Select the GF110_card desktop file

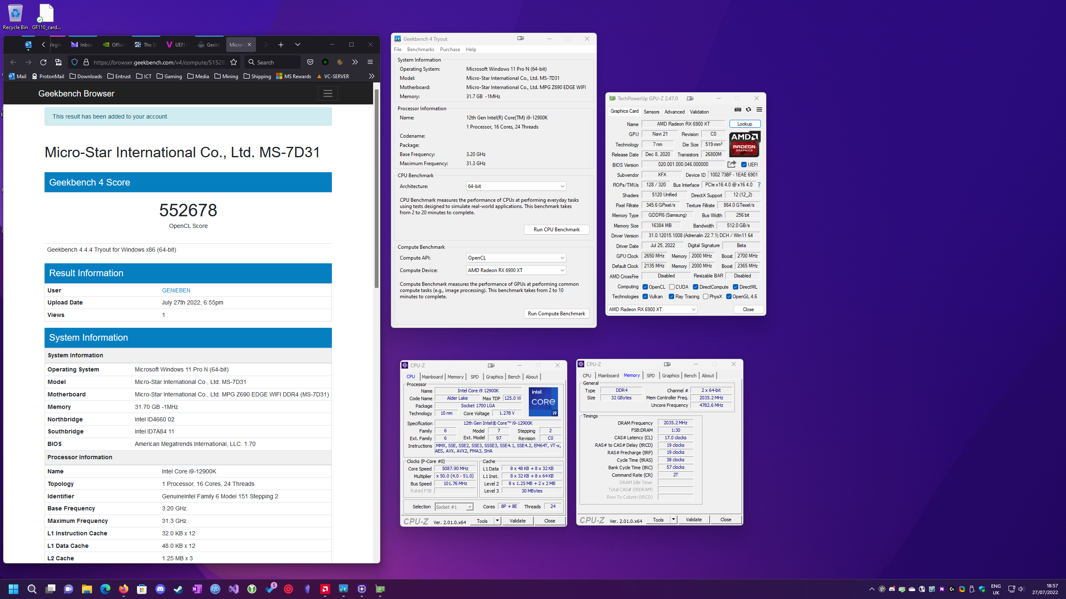(x=46, y=17)
